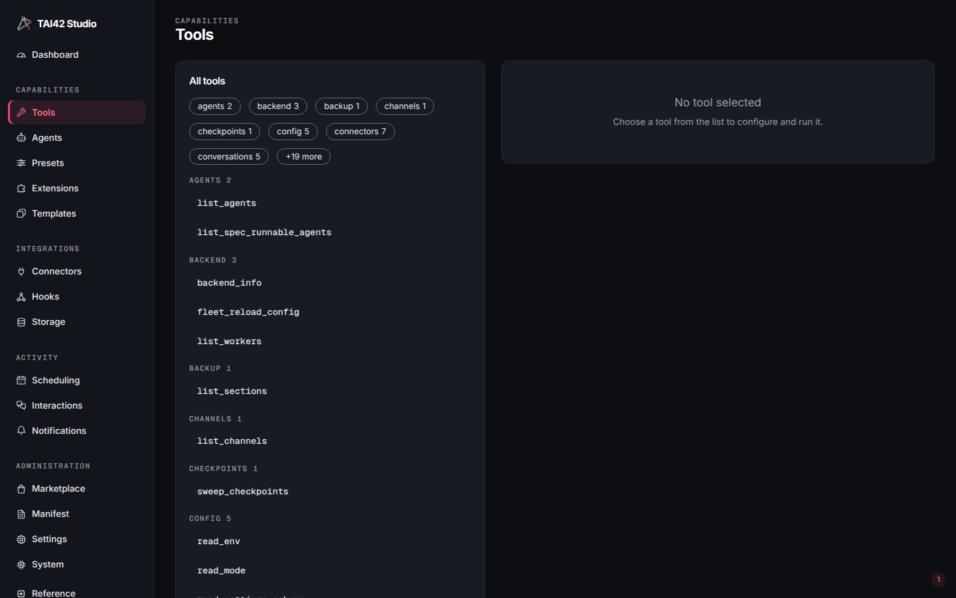Filter tools by the agents 2 chip
Screen dimensions: 956x598
click(x=215, y=106)
